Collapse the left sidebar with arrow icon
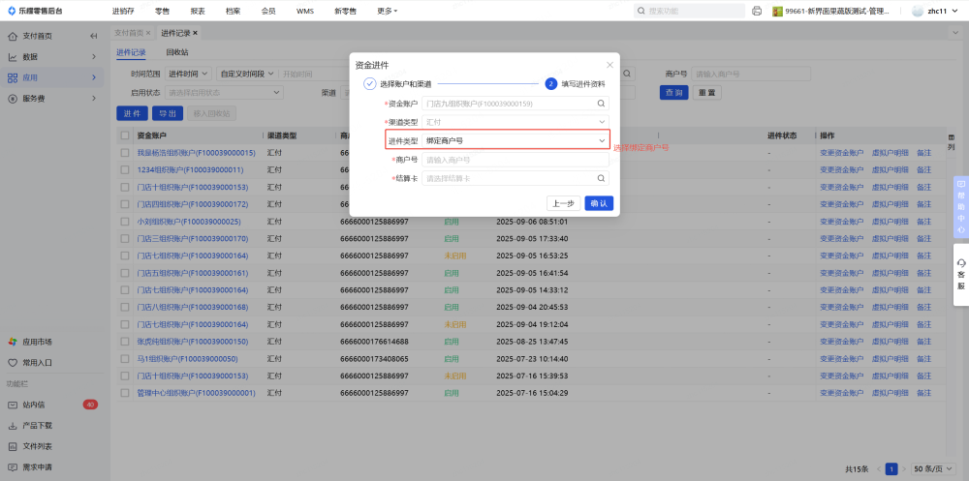The height and width of the screenshot is (481, 969). tap(94, 36)
